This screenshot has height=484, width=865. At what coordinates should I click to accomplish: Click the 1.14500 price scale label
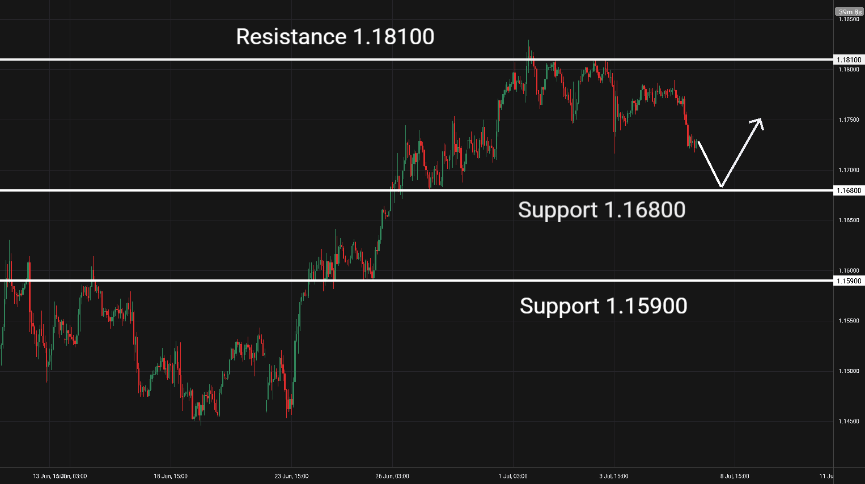click(x=849, y=421)
